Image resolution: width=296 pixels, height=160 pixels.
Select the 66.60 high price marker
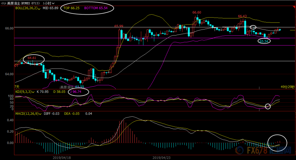197,12
